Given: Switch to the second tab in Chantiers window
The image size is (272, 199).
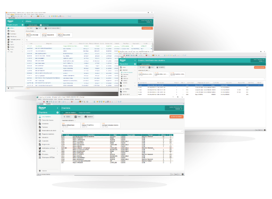Looking at the screenshot, I should (x=84, y=113).
